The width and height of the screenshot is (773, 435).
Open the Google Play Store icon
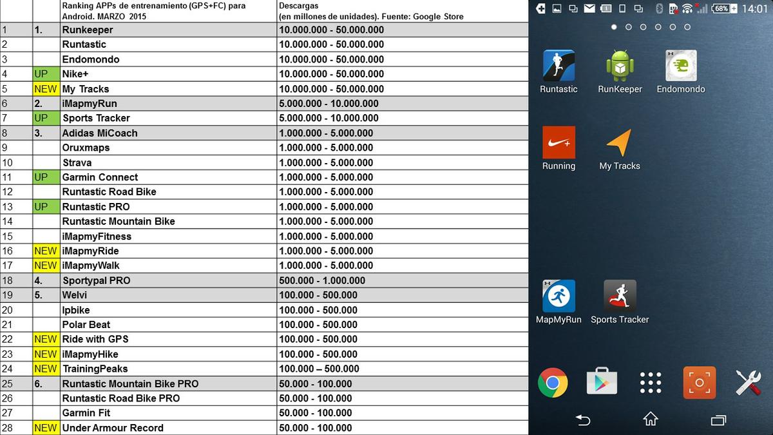click(602, 383)
